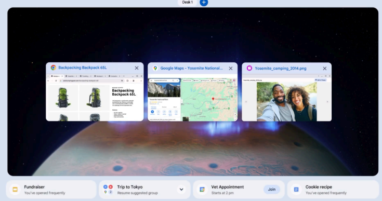The image size is (382, 201).
Task: Expand the Trip to Tokyo suggested group chevron
Action: [181, 190]
